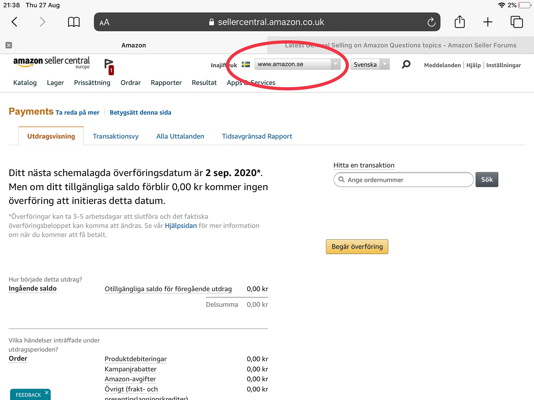Open the Hjälpsidan link
534x400 pixels.
point(181,225)
